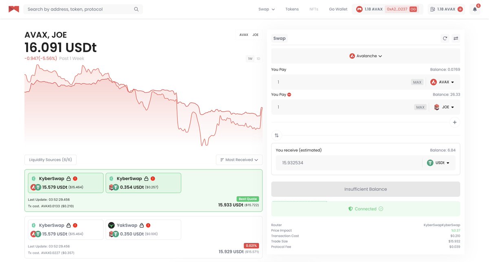Switch chart to 1W range

click(x=250, y=59)
